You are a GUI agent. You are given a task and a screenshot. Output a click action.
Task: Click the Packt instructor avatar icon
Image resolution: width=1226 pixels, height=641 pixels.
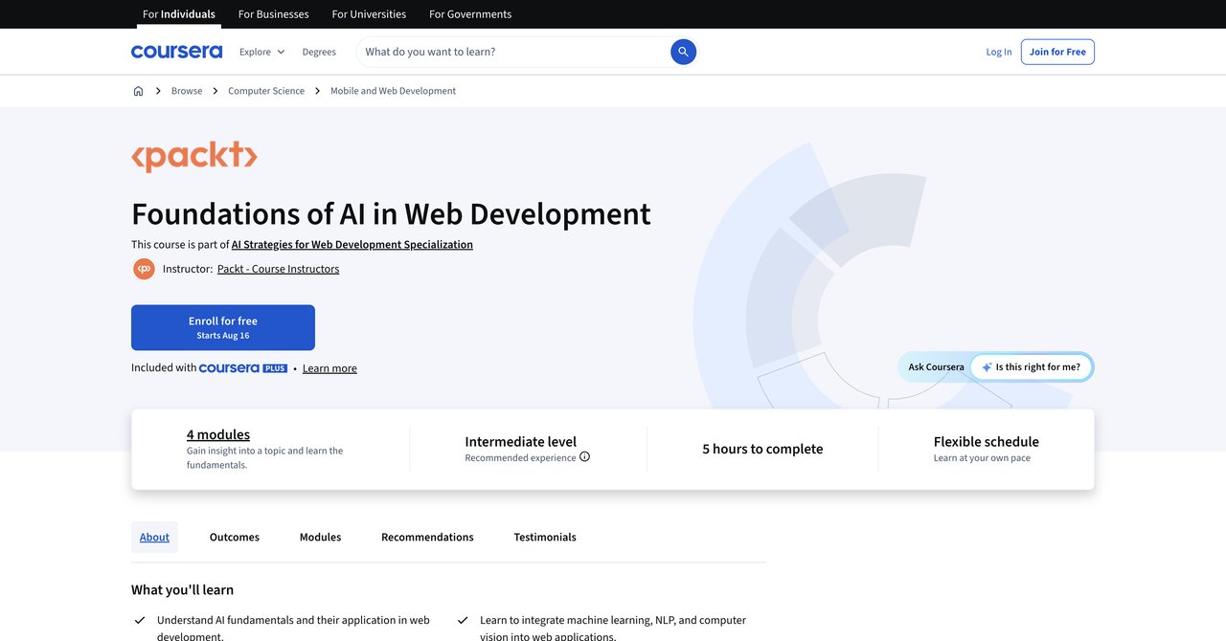click(x=144, y=269)
